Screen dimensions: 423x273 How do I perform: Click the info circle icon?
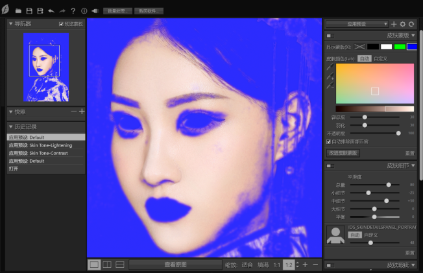tap(84, 11)
